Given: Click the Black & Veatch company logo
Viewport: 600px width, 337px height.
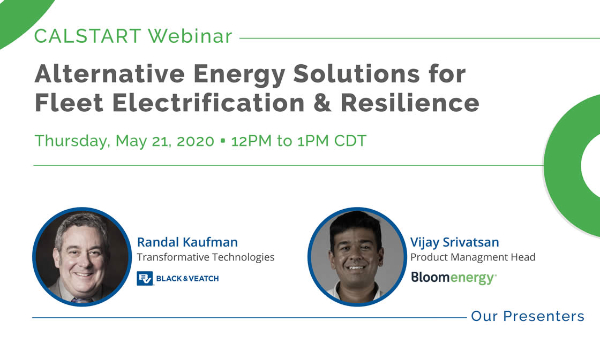Looking at the screenshot, I should pyautogui.click(x=178, y=278).
